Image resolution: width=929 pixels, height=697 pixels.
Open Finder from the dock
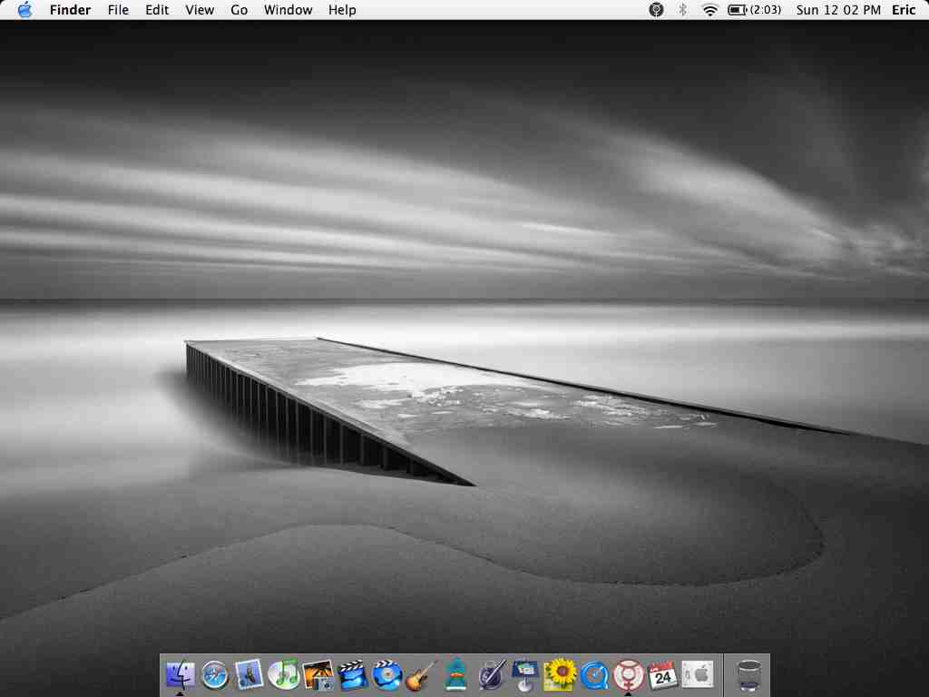(x=181, y=674)
